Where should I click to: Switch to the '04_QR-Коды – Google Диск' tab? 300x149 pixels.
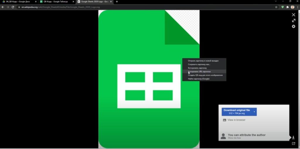[x=18, y=1]
